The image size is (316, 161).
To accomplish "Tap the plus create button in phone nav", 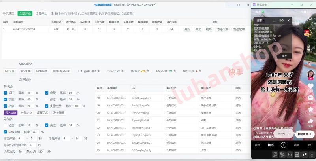I will coord(283,145).
